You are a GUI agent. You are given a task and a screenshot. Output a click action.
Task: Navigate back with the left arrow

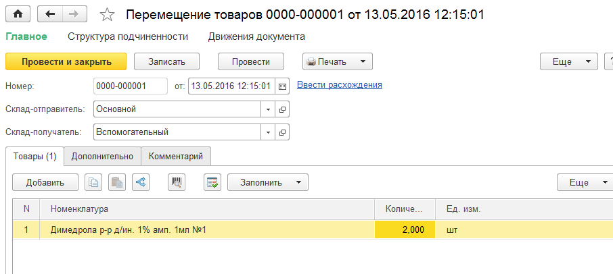(x=50, y=14)
